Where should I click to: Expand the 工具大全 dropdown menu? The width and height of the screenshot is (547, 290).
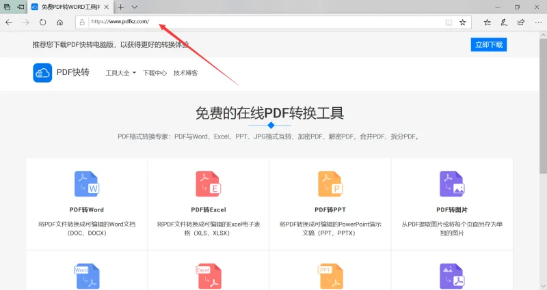click(121, 73)
